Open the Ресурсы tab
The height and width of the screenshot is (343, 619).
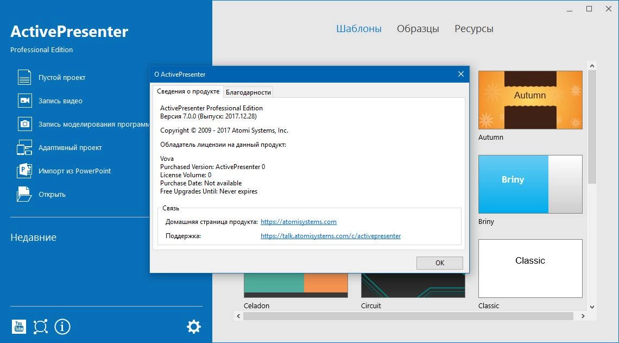click(473, 28)
